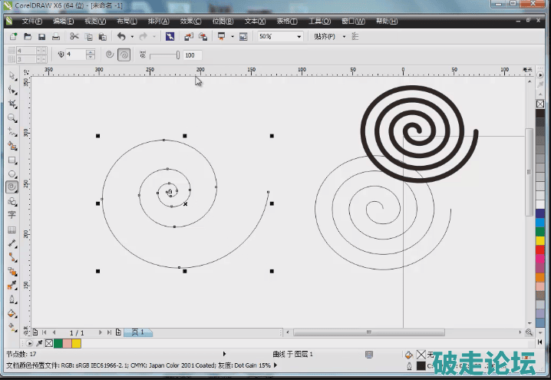Select the Pick tool in toolbox
This screenshot has height=380, width=551.
tap(12, 77)
